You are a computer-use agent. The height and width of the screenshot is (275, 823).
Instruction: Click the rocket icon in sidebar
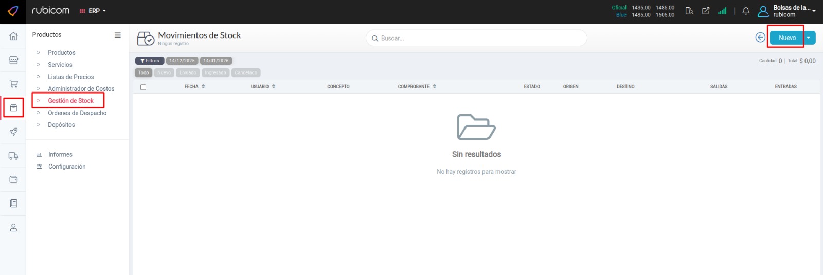[13, 132]
